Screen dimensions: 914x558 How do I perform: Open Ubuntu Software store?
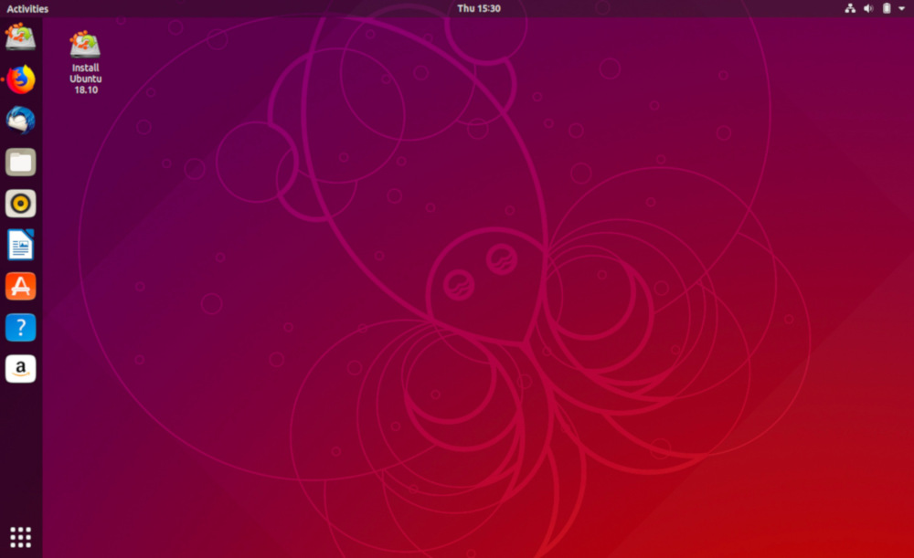(x=21, y=286)
